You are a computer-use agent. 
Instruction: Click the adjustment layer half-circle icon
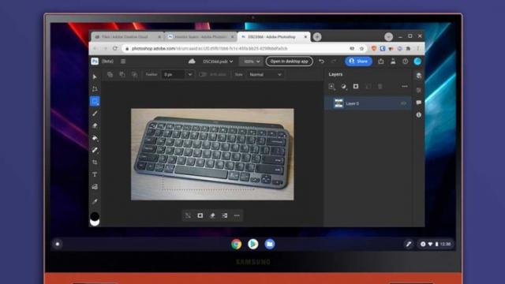coord(344,86)
